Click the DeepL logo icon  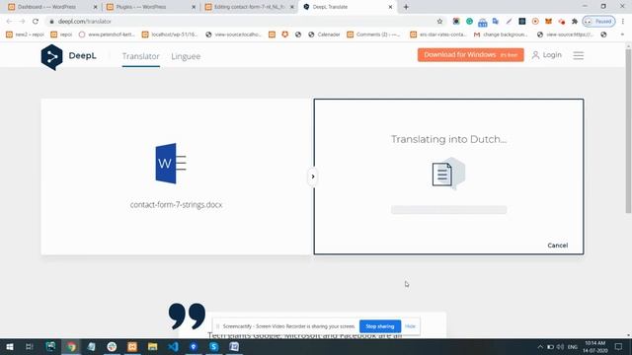click(x=51, y=57)
